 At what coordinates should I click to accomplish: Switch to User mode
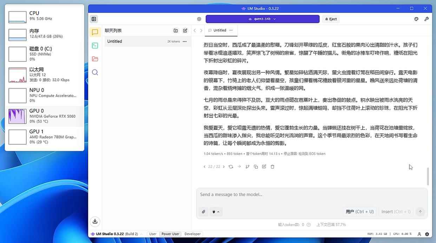153,234
